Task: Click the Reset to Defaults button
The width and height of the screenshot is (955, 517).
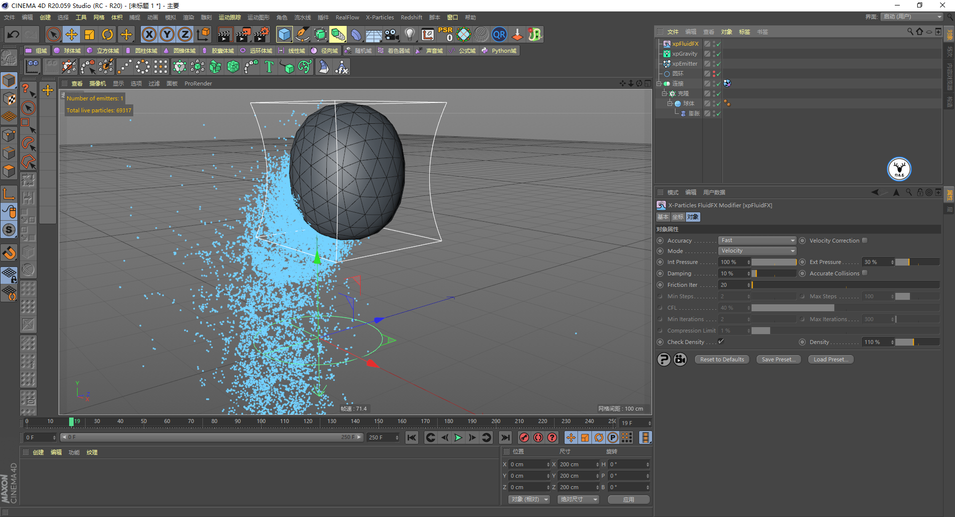Action: [x=722, y=359]
